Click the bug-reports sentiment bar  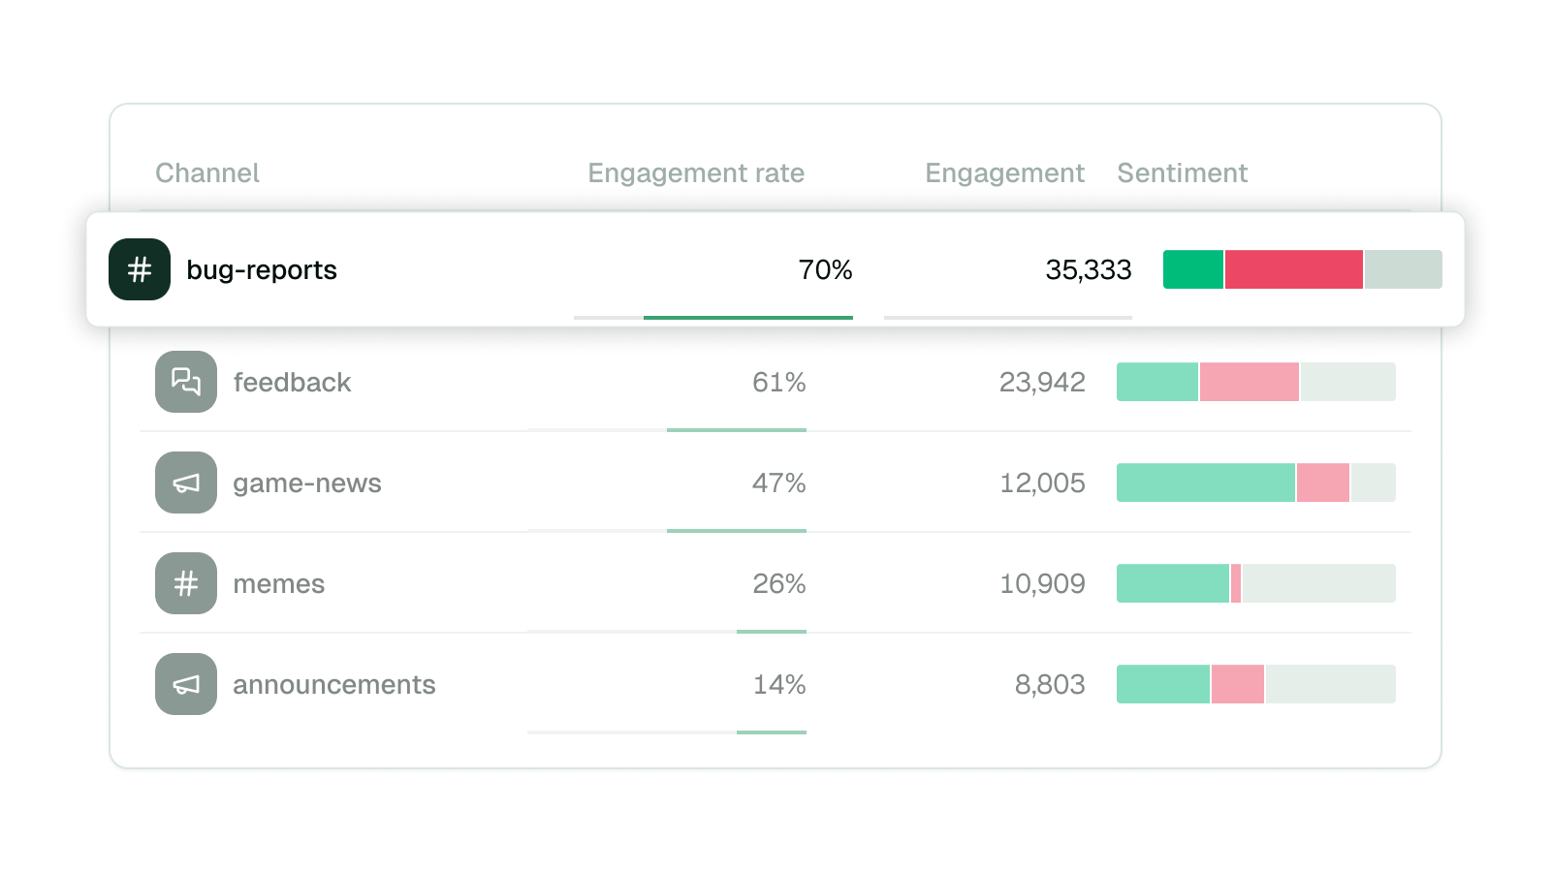click(1303, 270)
